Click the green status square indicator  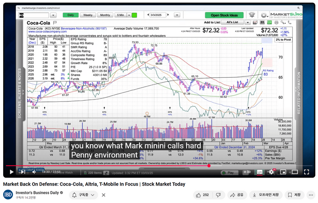click(134, 15)
